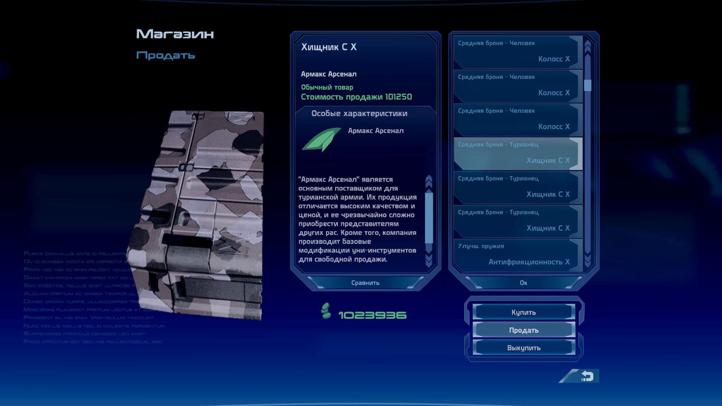Click the inventory list scrollbar thumb
This screenshot has width=722, height=406.
click(587, 85)
